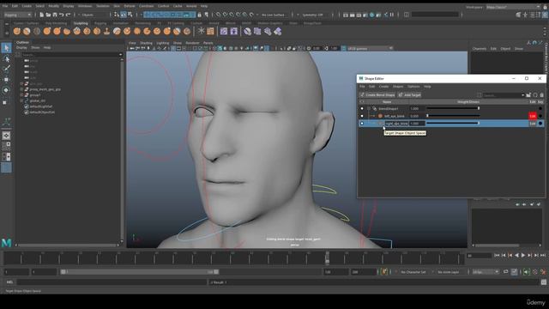This screenshot has width=549, height=309.
Task: Select the Wax sculpting tool
Action: 117,32
